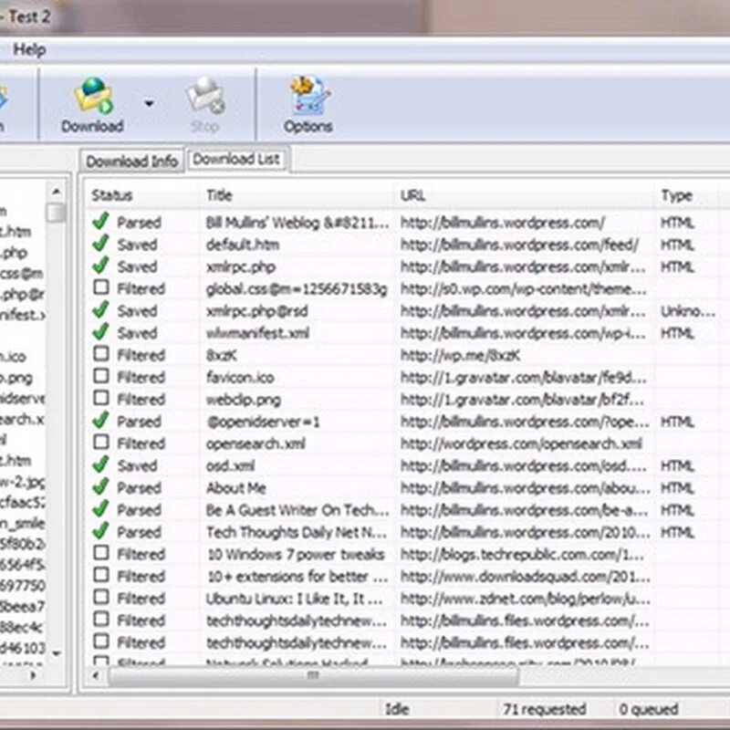
Task: Toggle checkbox for webclip.png filtered row
Action: coord(101,398)
